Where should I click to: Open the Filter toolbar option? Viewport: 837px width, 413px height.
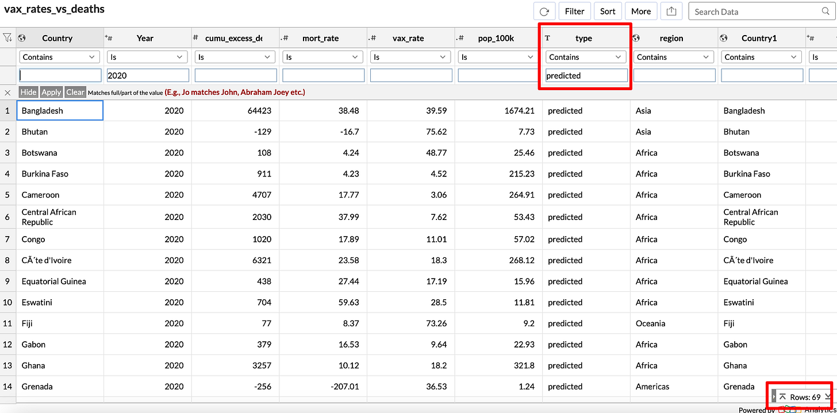[x=575, y=11]
